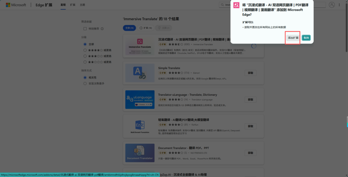Click the Immersive Translate publisher name
348x177 pixels.
(203, 44)
